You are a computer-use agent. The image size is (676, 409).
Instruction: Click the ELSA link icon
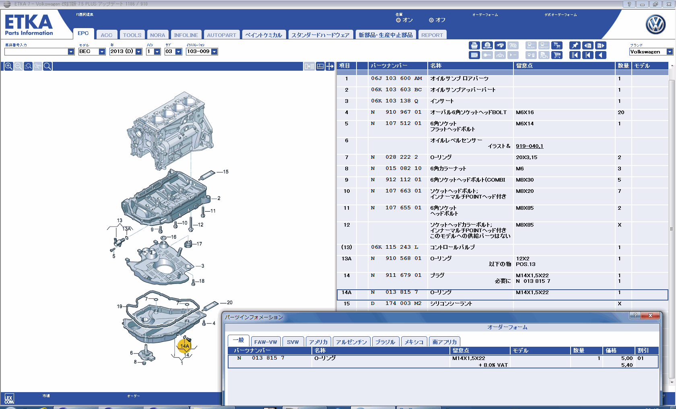[531, 45]
